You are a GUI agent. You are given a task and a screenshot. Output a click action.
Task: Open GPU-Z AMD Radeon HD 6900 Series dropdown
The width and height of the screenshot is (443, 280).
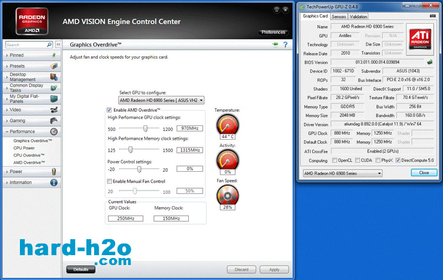(342, 173)
